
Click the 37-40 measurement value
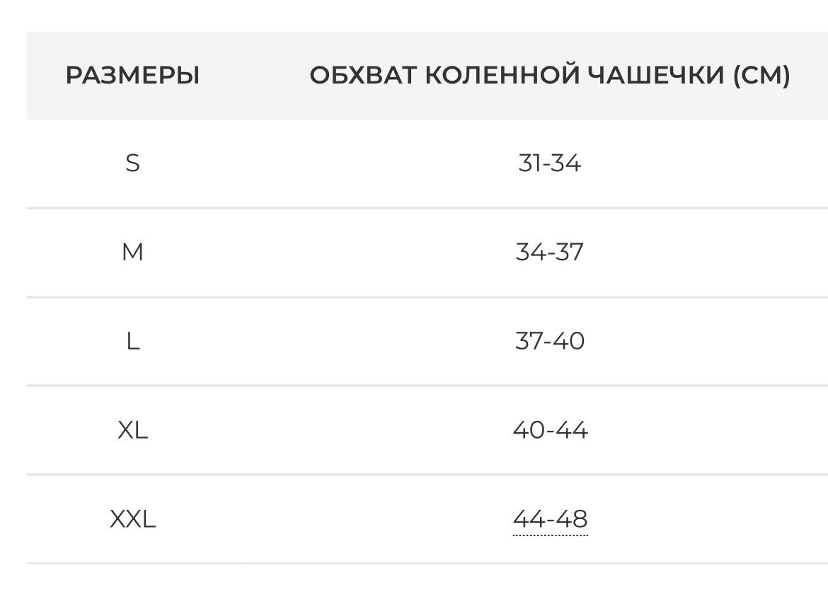(549, 341)
